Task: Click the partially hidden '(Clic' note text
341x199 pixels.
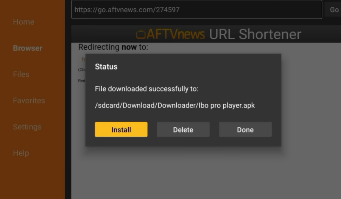Action: 82,70
